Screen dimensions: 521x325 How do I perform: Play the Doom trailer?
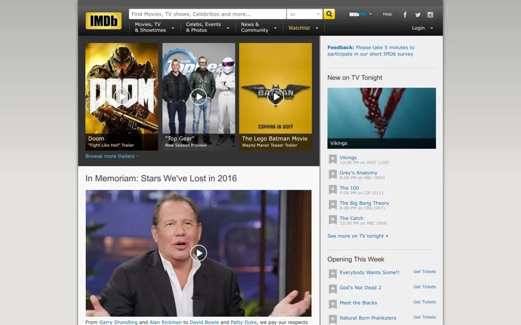[x=122, y=97]
